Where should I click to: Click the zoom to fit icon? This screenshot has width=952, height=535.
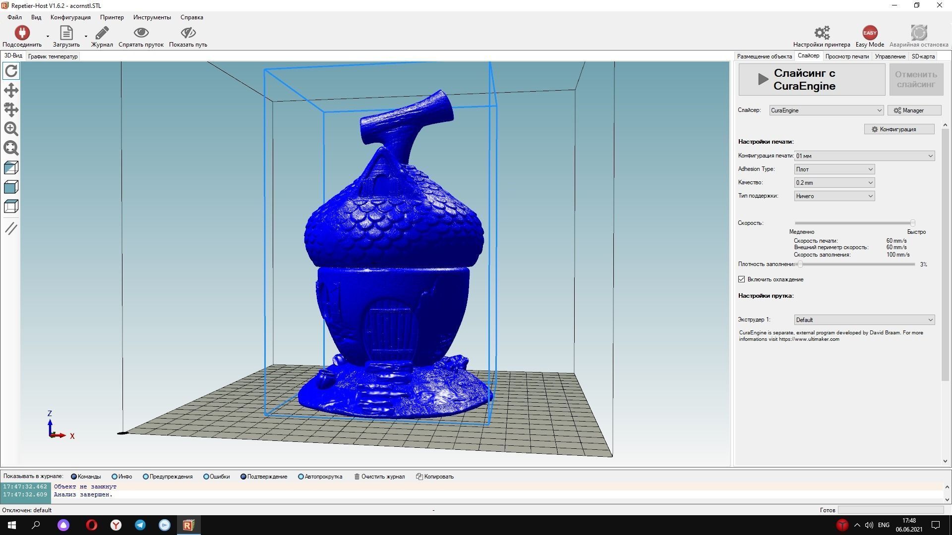(x=11, y=148)
